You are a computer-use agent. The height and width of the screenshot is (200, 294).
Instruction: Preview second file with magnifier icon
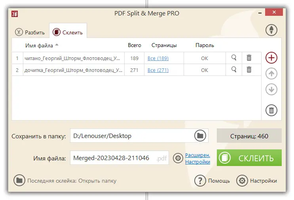click(x=233, y=70)
